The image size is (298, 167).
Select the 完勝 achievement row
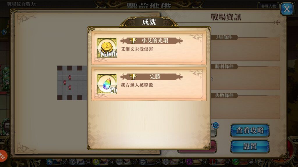tap(149, 84)
